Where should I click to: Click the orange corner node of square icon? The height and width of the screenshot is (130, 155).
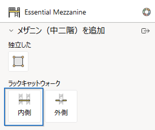(x=14, y=57)
